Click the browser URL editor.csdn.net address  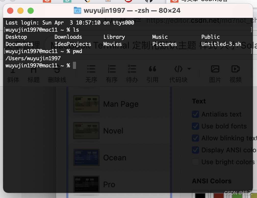(202, 21)
